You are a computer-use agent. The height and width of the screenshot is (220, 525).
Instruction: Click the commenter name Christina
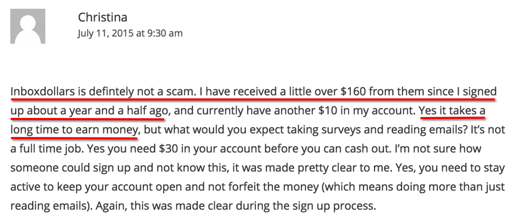pyautogui.click(x=102, y=17)
